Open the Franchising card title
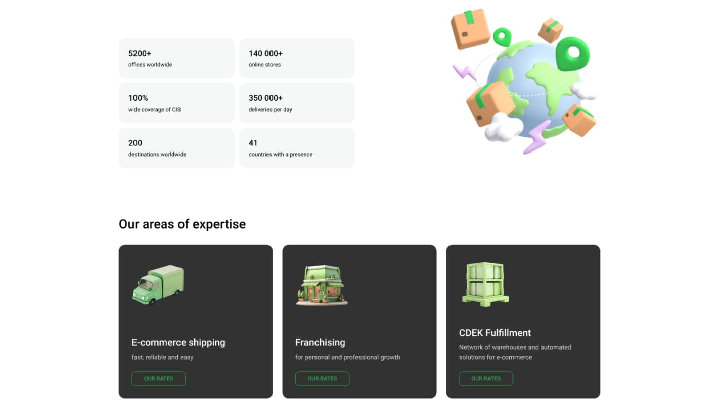719x404 pixels. pyautogui.click(x=320, y=342)
